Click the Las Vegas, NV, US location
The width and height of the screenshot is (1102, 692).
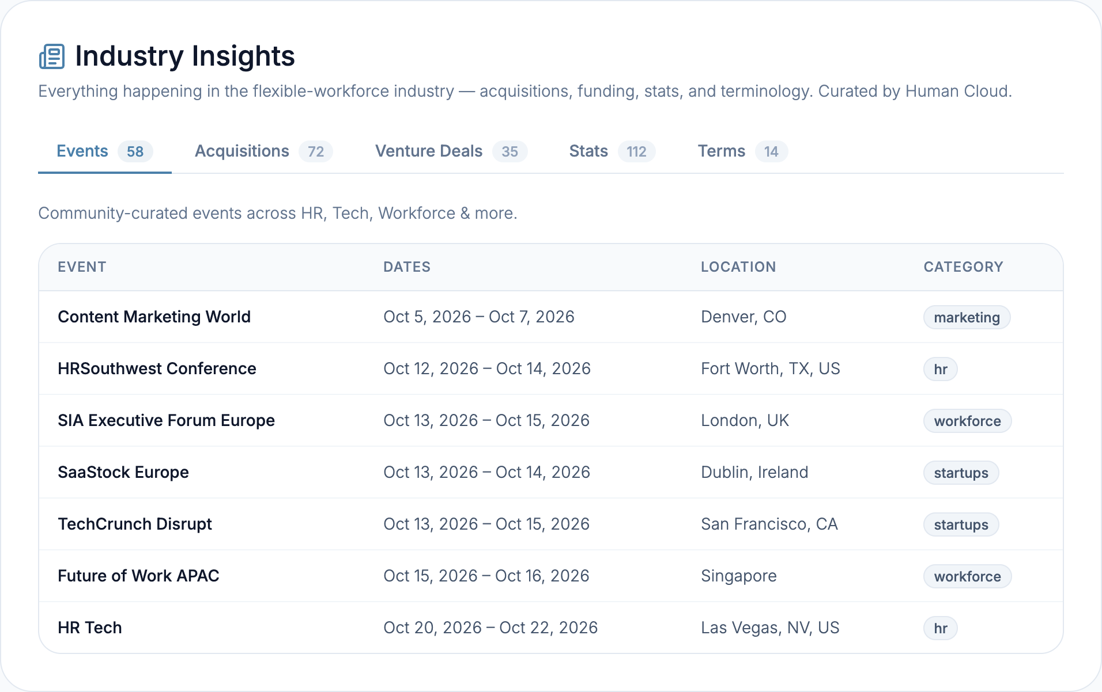point(770,628)
